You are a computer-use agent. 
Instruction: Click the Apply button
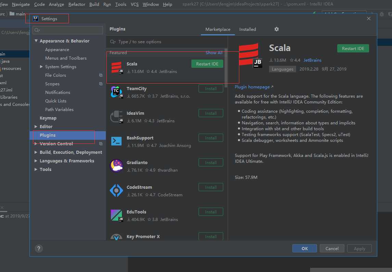coord(359,248)
